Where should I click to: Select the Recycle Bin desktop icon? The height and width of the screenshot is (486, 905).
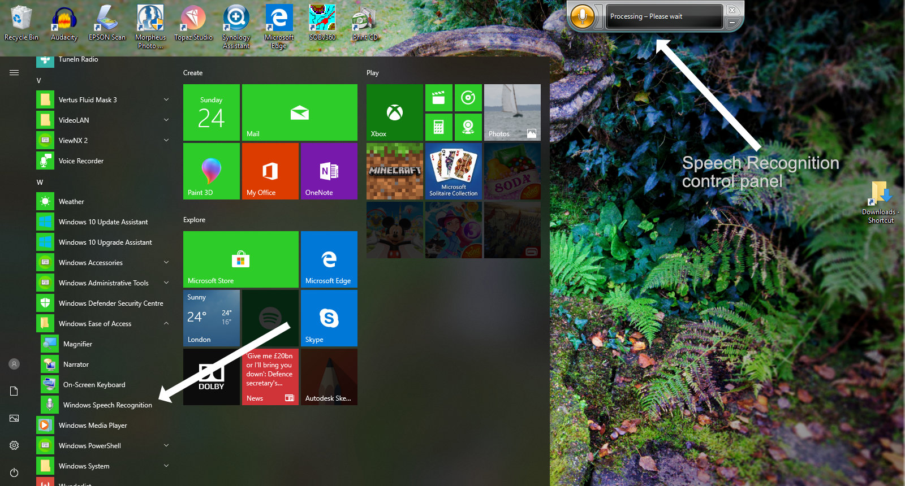(21, 23)
